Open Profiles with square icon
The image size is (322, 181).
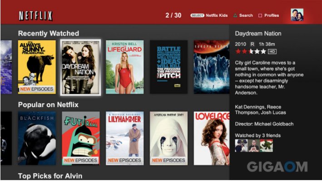coord(268,15)
